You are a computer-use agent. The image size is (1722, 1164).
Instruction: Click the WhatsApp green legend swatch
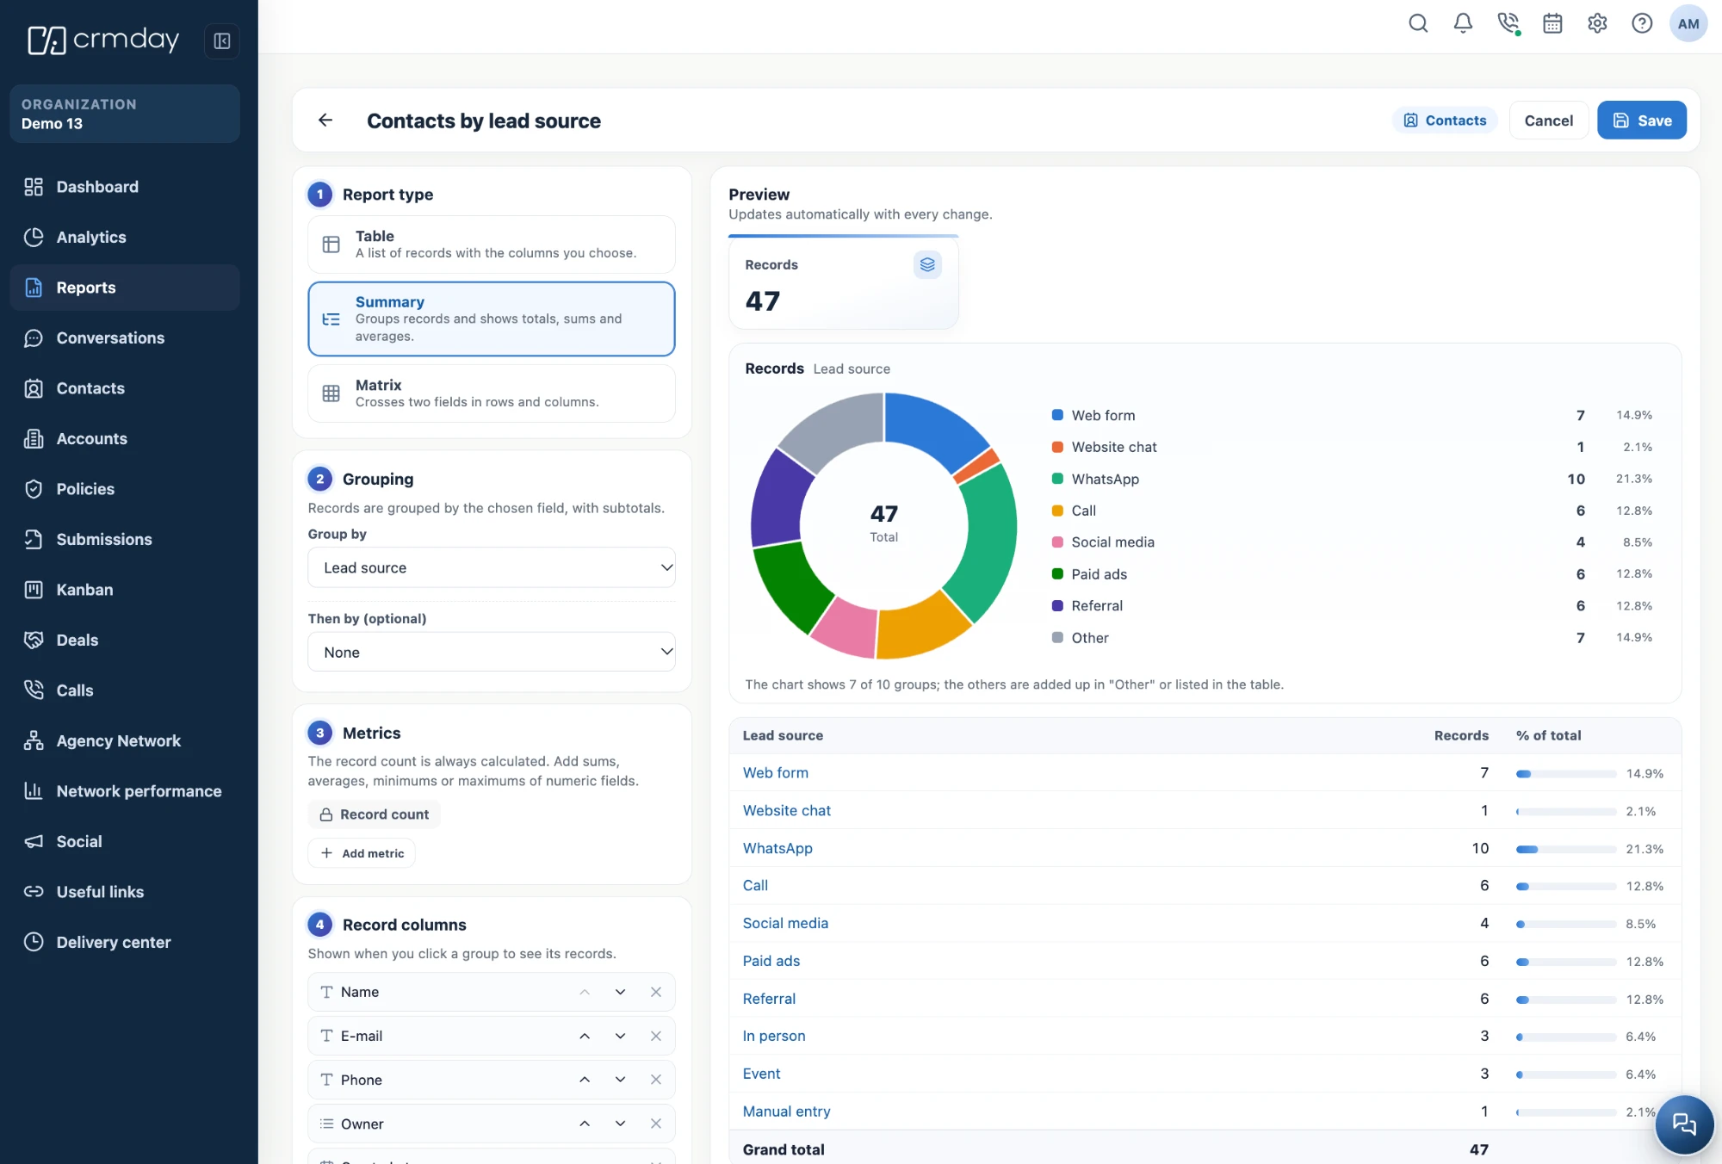(1057, 479)
